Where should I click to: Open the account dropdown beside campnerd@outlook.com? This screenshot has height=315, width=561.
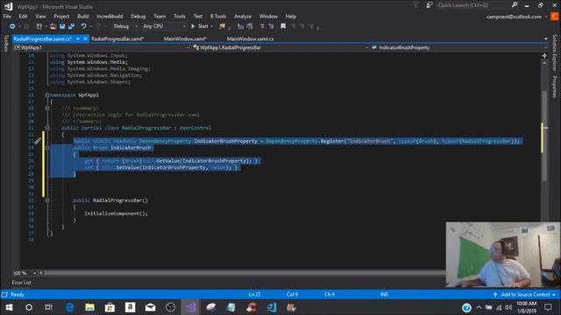pos(546,17)
